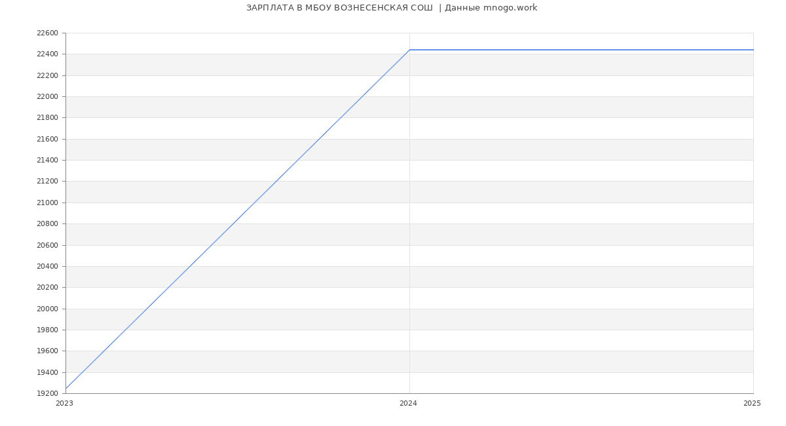Click the 20400 y-axis label
This screenshot has width=786, height=426.
[x=47, y=266]
